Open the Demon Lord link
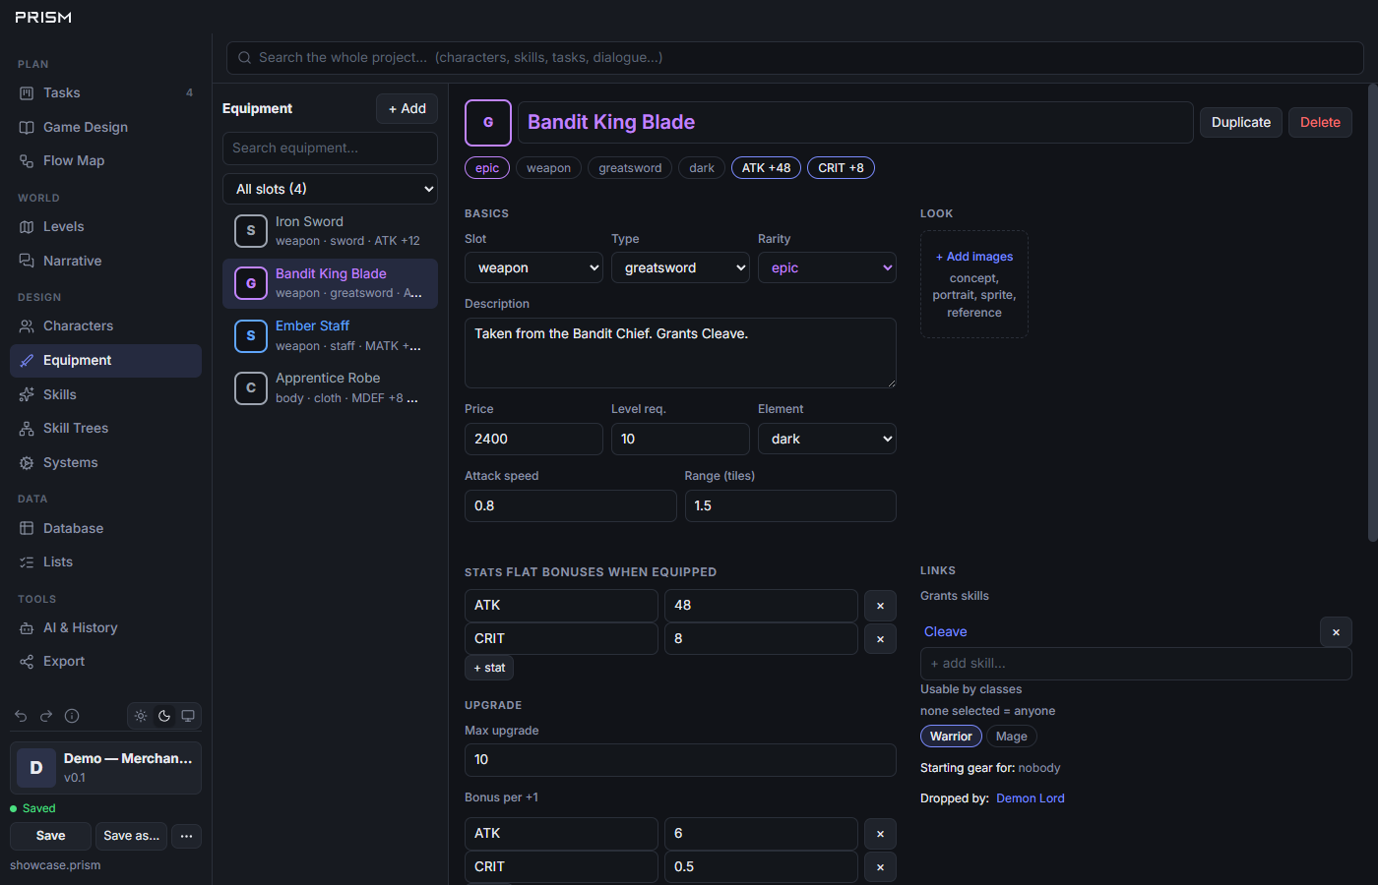This screenshot has height=885, width=1378. (1031, 798)
